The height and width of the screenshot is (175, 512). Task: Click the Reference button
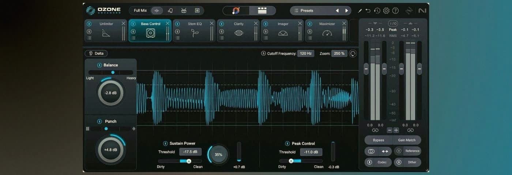click(412, 151)
